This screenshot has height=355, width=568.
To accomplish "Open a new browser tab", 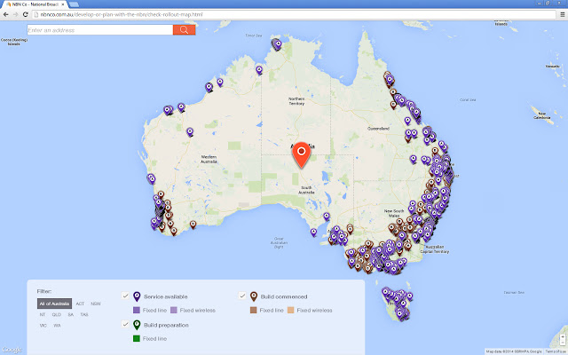I will (x=74, y=4).
